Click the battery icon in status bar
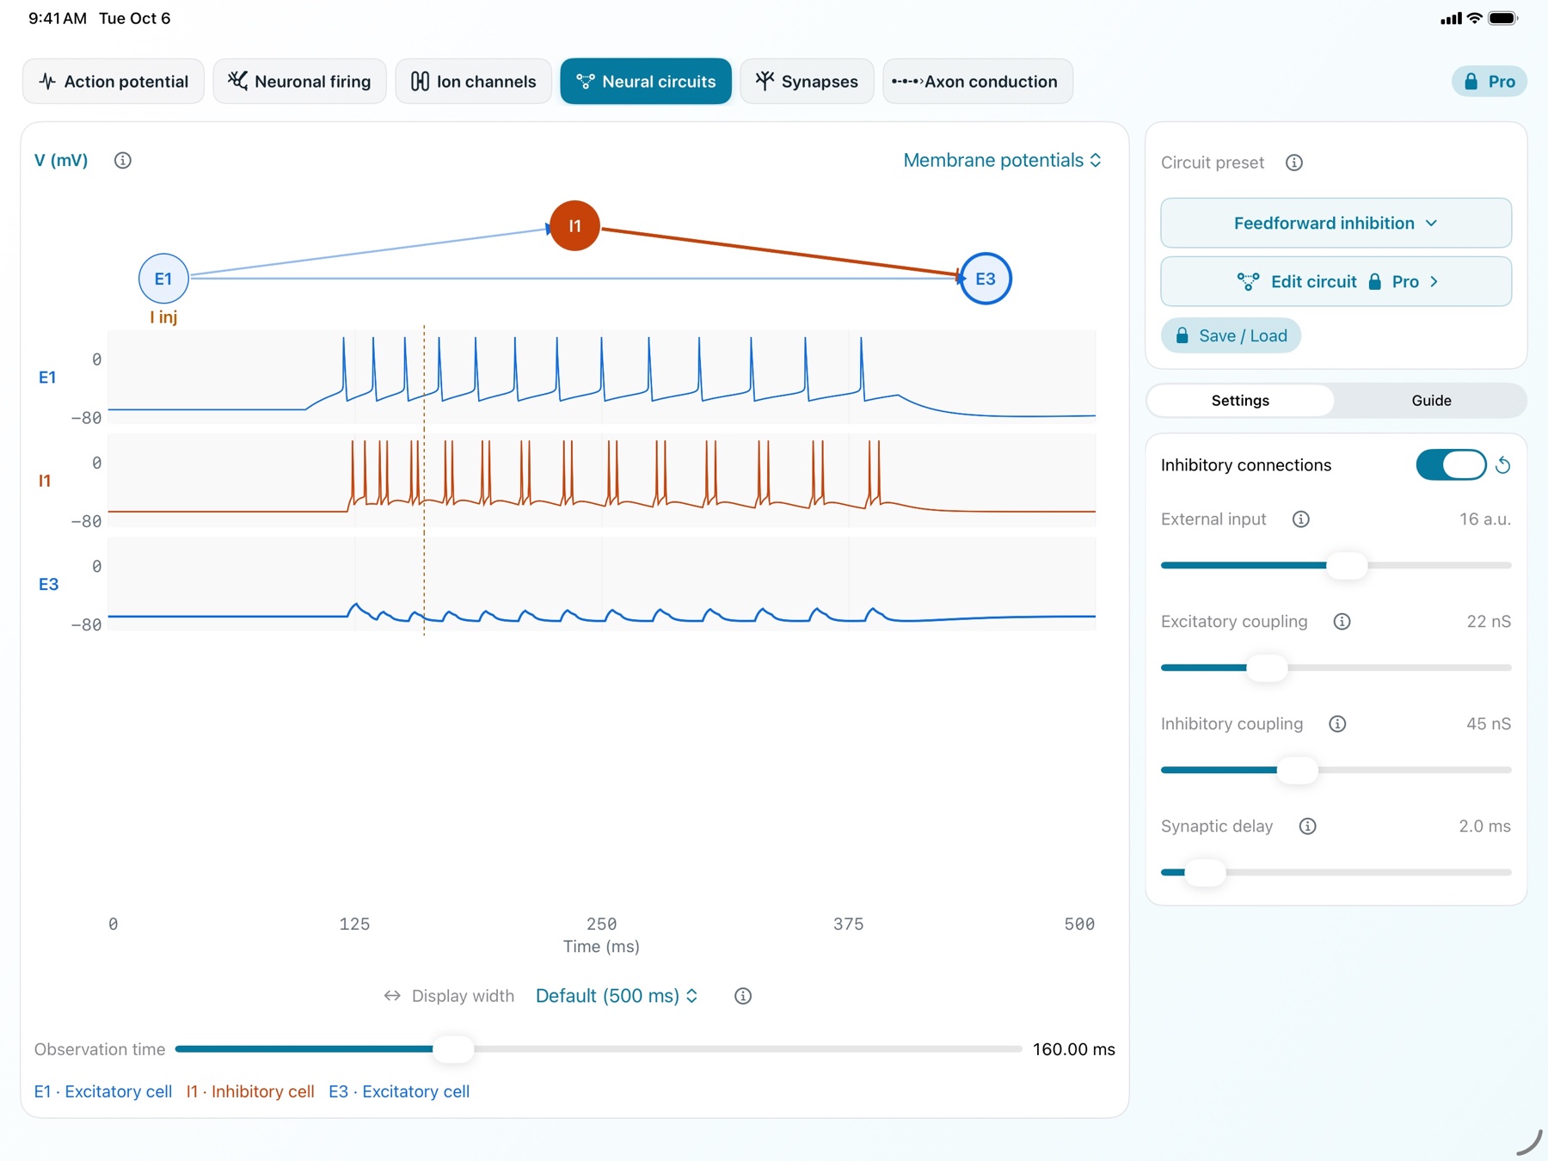This screenshot has width=1548, height=1161. click(1503, 18)
